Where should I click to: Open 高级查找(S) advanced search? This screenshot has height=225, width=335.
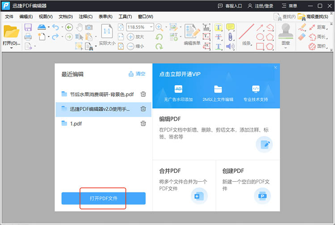tap(313, 16)
